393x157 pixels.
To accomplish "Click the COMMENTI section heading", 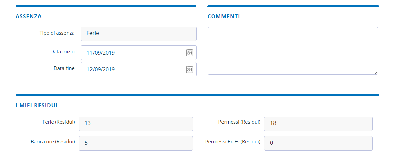I will (x=224, y=17).
